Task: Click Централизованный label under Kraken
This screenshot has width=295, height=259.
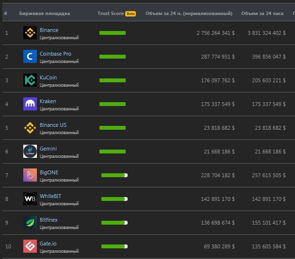Action: [x=59, y=109]
